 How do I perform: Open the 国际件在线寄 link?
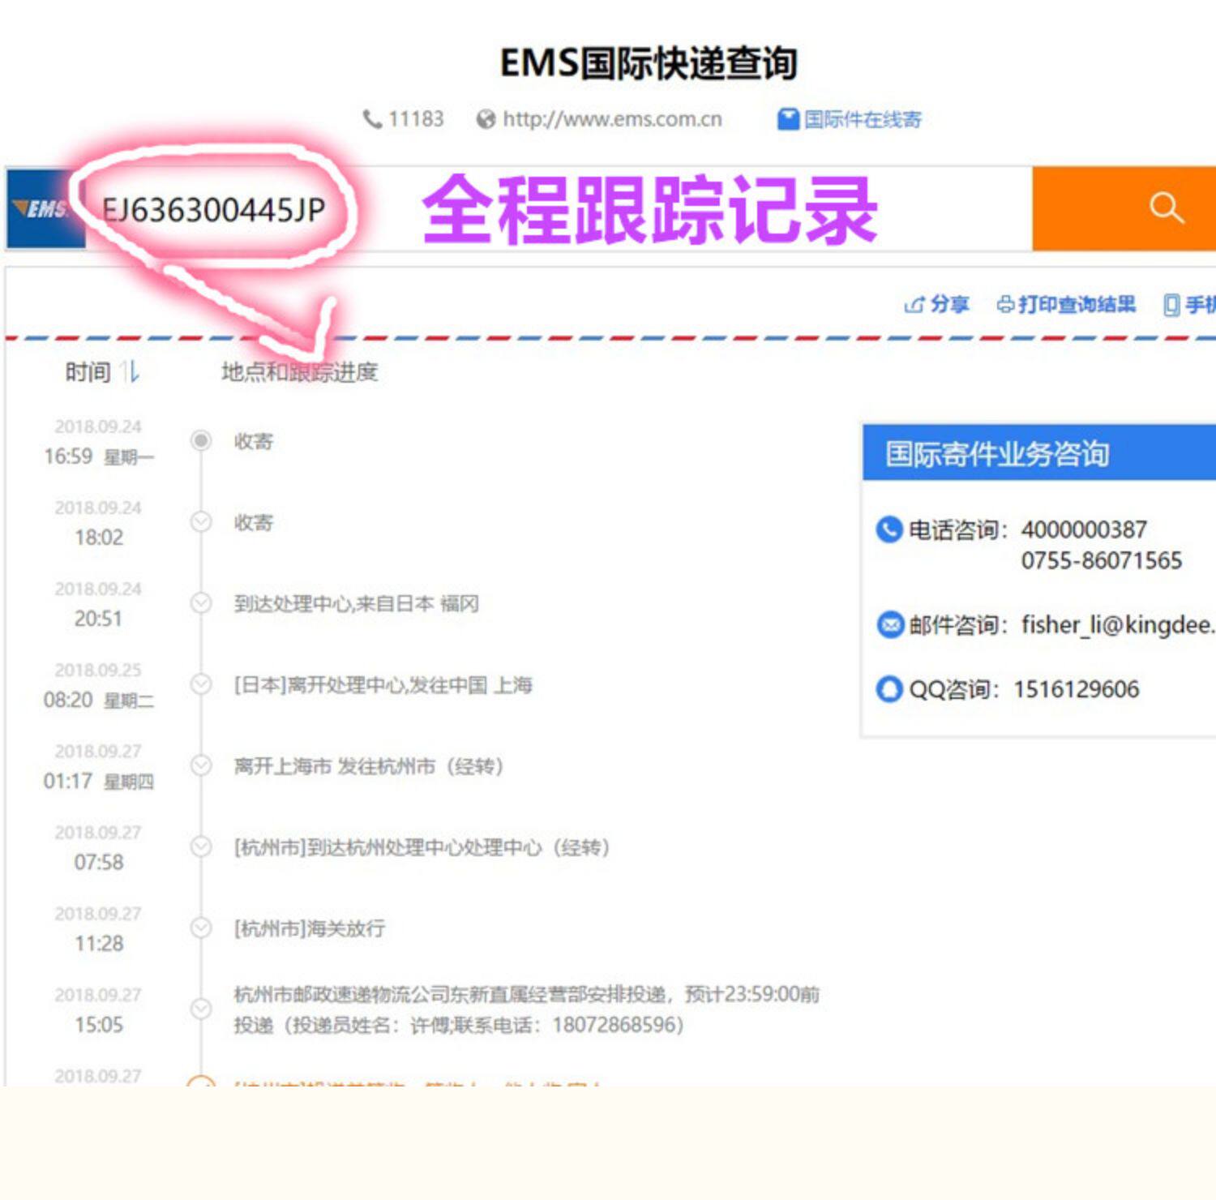[863, 120]
